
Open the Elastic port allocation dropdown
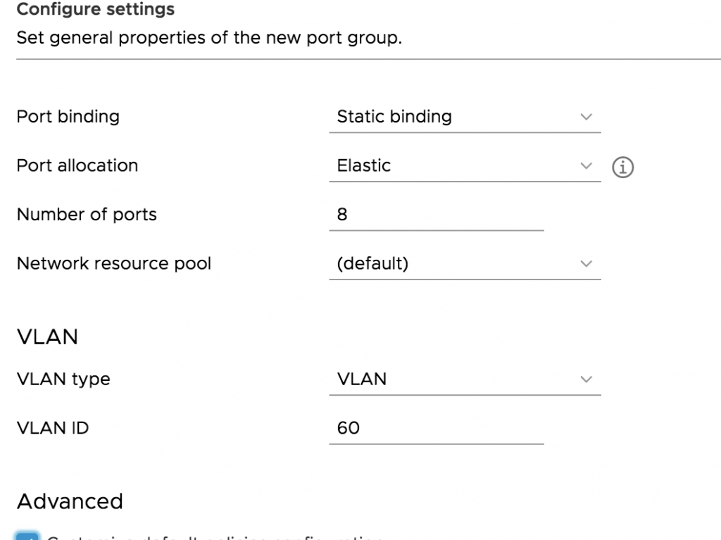[465, 165]
